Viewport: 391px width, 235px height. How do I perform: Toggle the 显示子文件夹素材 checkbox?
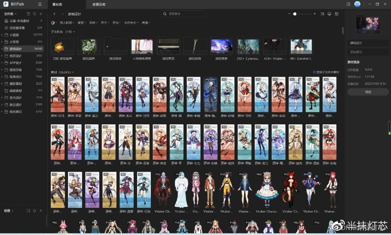pyautogui.click(x=315, y=72)
